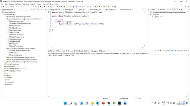The width and height of the screenshot is (190, 106).
Task: Open taskbar Search icon
Action: click(71, 103)
